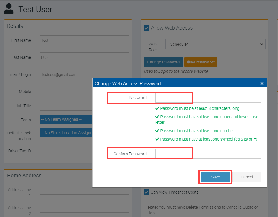The width and height of the screenshot is (278, 217).
Task: Expand the No Team Assigned dropdown
Action: click(x=66, y=119)
